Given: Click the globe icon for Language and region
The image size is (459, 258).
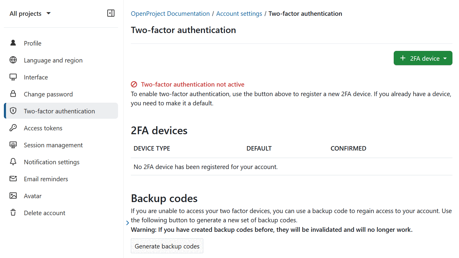Looking at the screenshot, I should click(x=13, y=60).
